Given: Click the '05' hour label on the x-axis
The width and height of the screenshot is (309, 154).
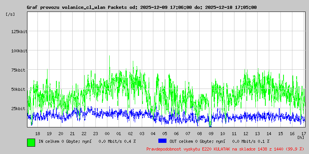Looking at the screenshot, I should click(165, 134).
